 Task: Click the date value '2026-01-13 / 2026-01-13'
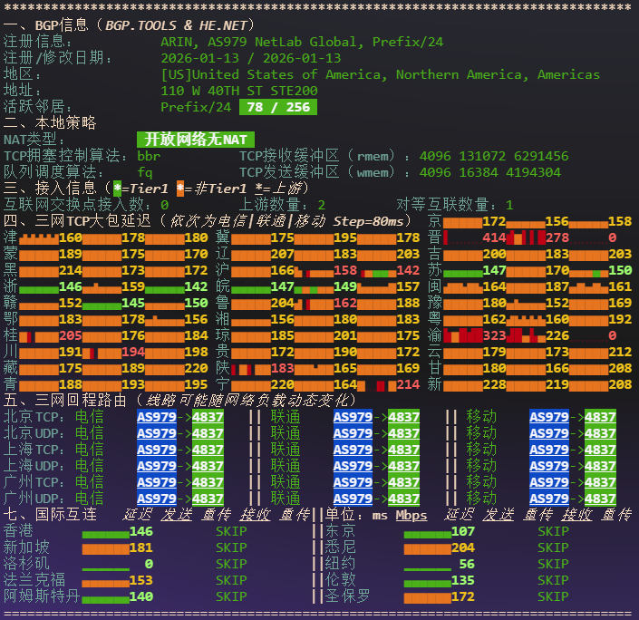point(251,58)
